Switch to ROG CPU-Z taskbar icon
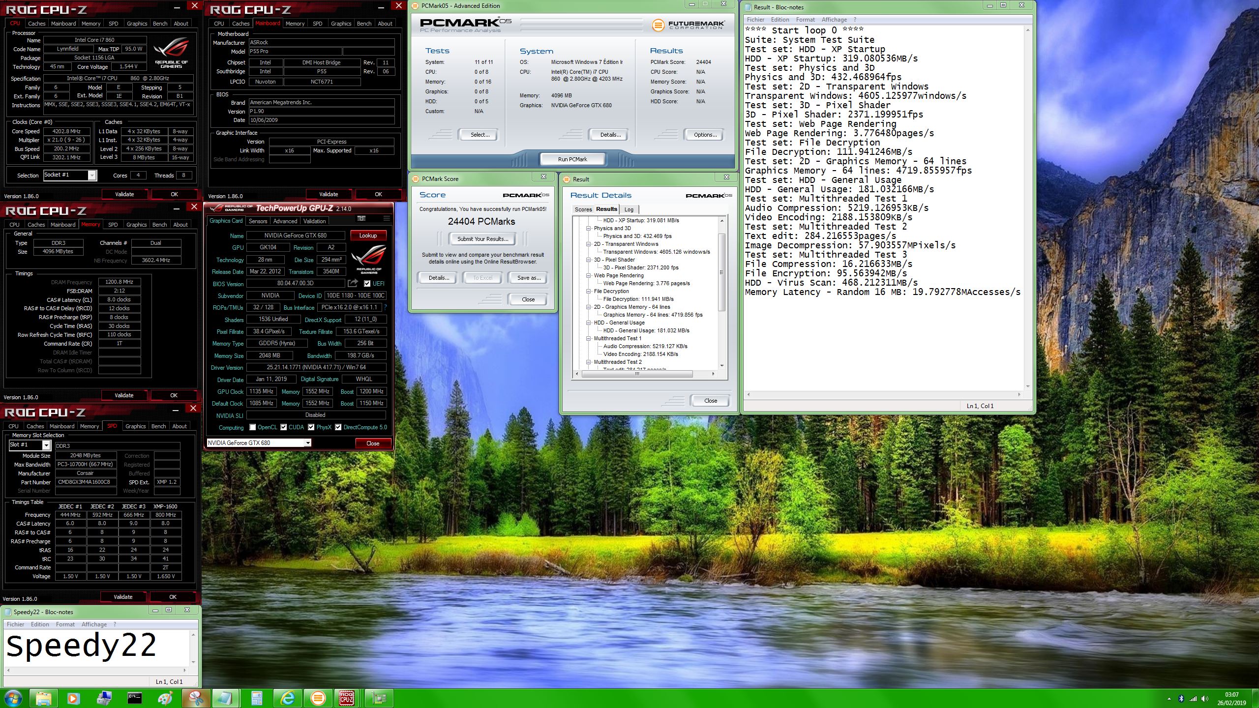Image resolution: width=1259 pixels, height=708 pixels. (347, 698)
